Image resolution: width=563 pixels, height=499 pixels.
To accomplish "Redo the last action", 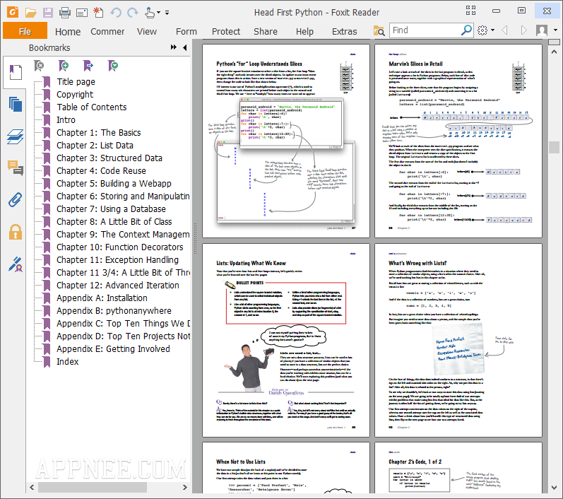I will [133, 13].
